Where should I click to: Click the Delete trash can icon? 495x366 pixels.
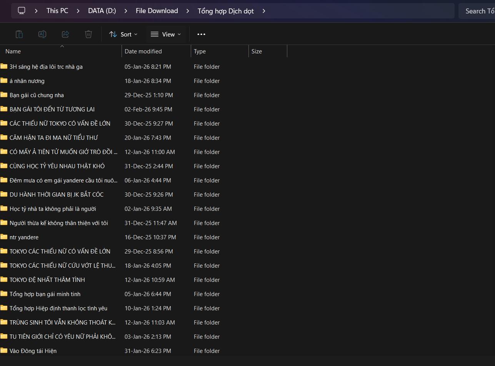[88, 34]
